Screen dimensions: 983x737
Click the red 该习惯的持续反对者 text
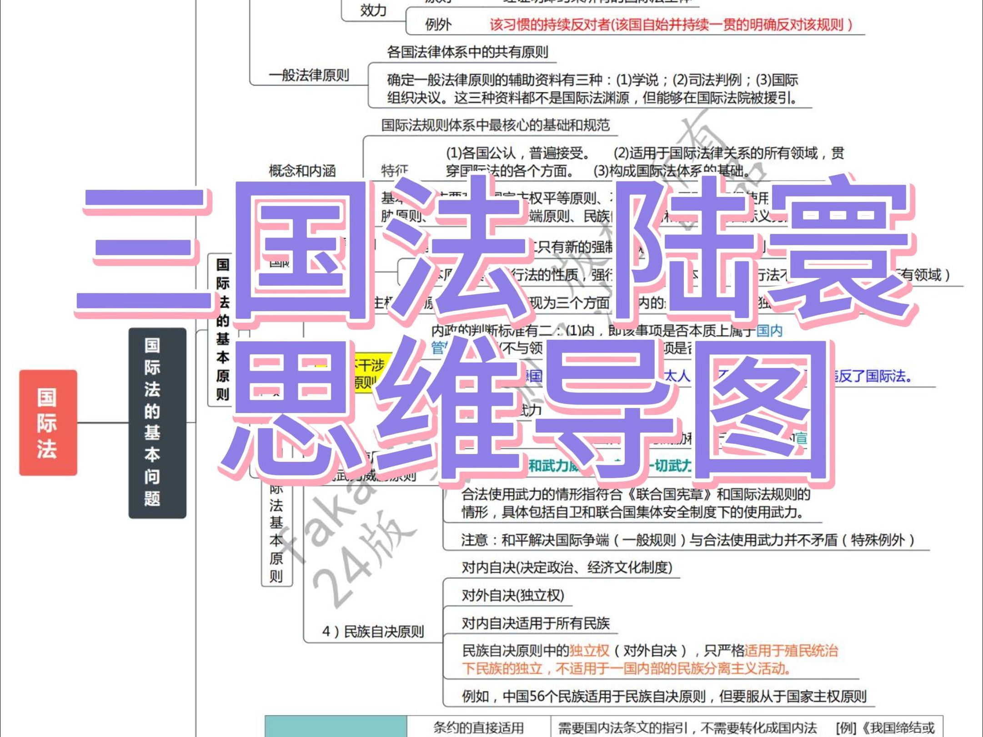tap(671, 25)
